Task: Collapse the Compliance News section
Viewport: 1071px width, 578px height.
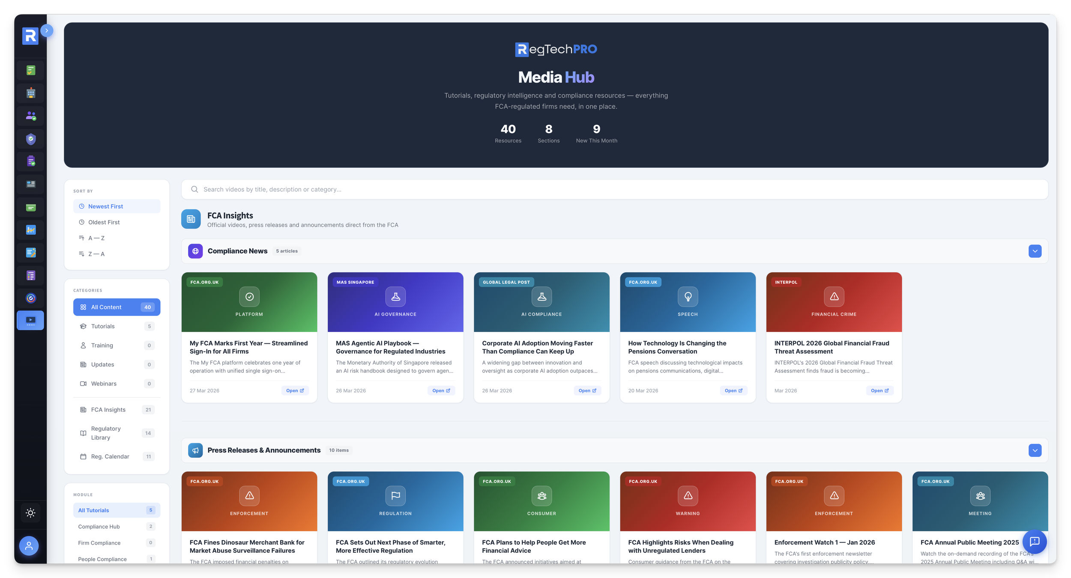Action: pos(1035,251)
